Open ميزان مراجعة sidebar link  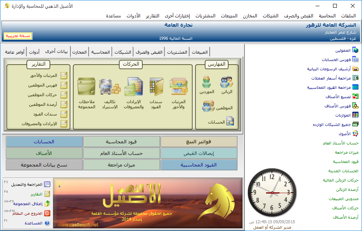pyautogui.click(x=347, y=152)
